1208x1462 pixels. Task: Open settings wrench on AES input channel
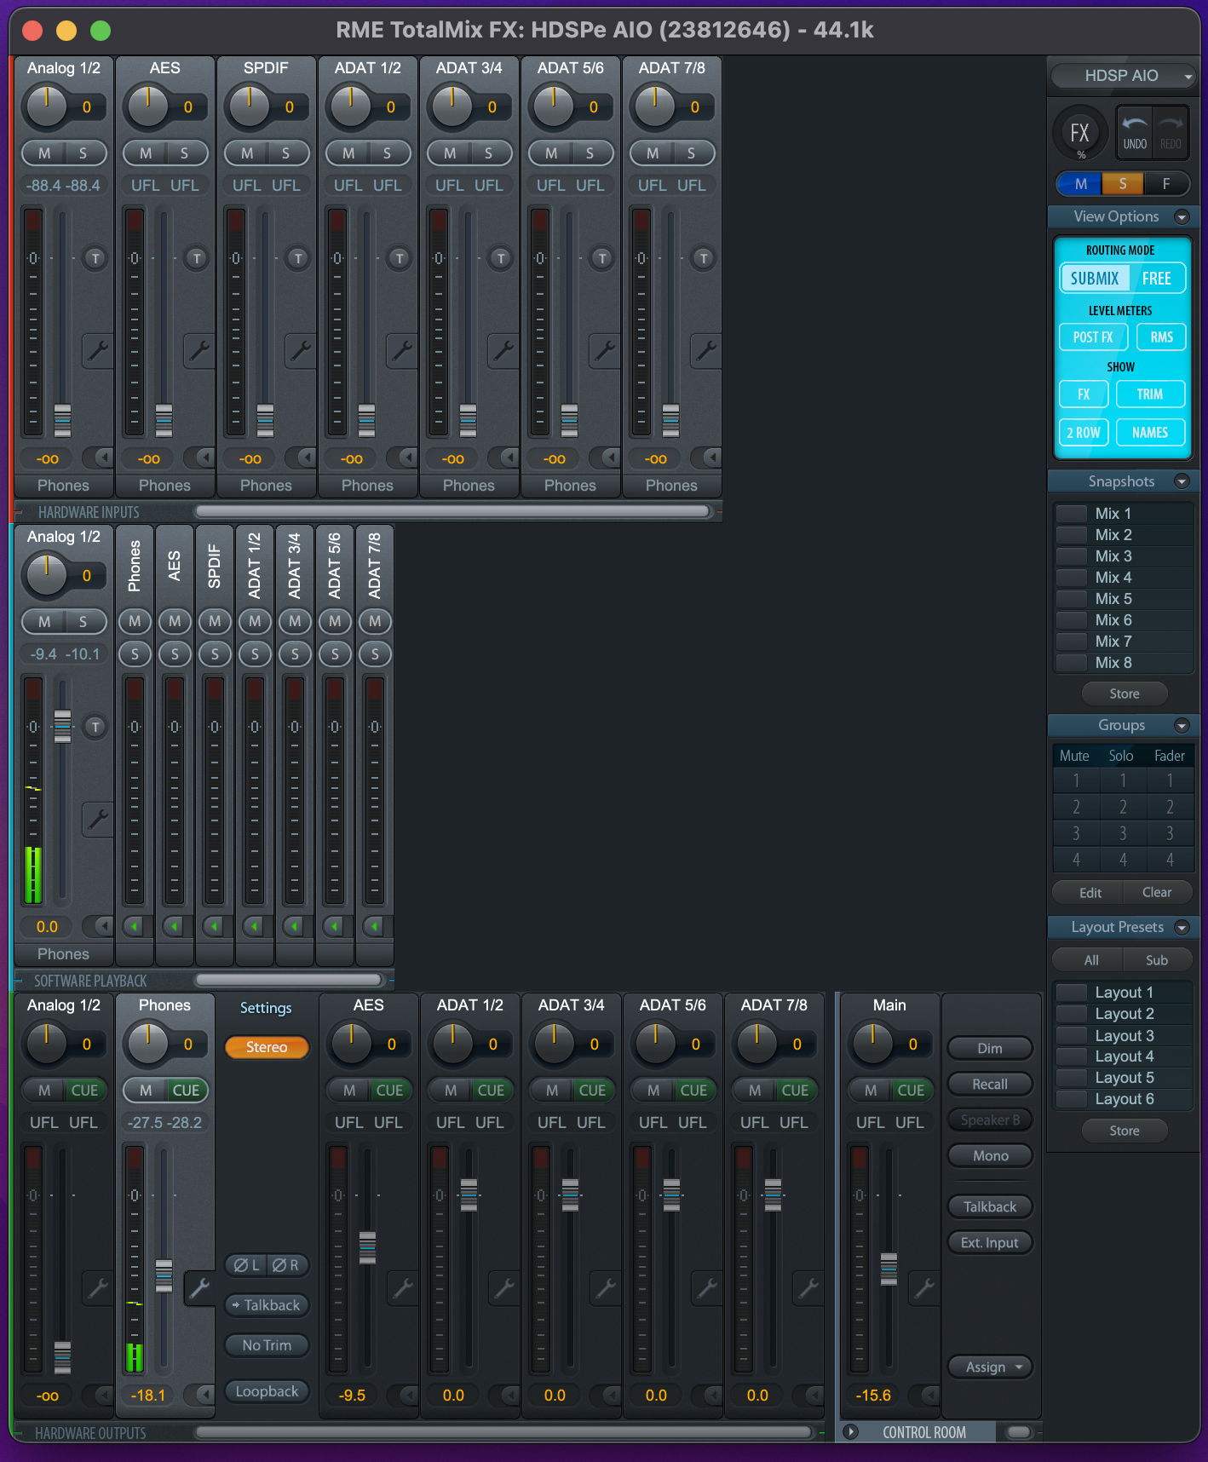point(199,350)
